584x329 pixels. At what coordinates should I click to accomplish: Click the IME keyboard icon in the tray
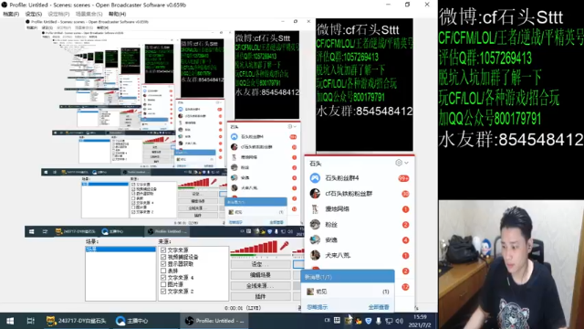337,320
